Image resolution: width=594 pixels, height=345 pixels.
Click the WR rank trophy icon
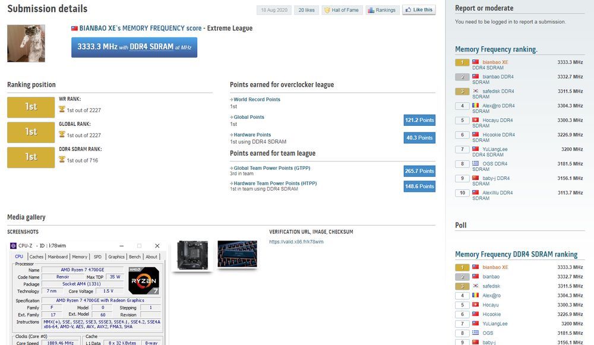tap(62, 109)
